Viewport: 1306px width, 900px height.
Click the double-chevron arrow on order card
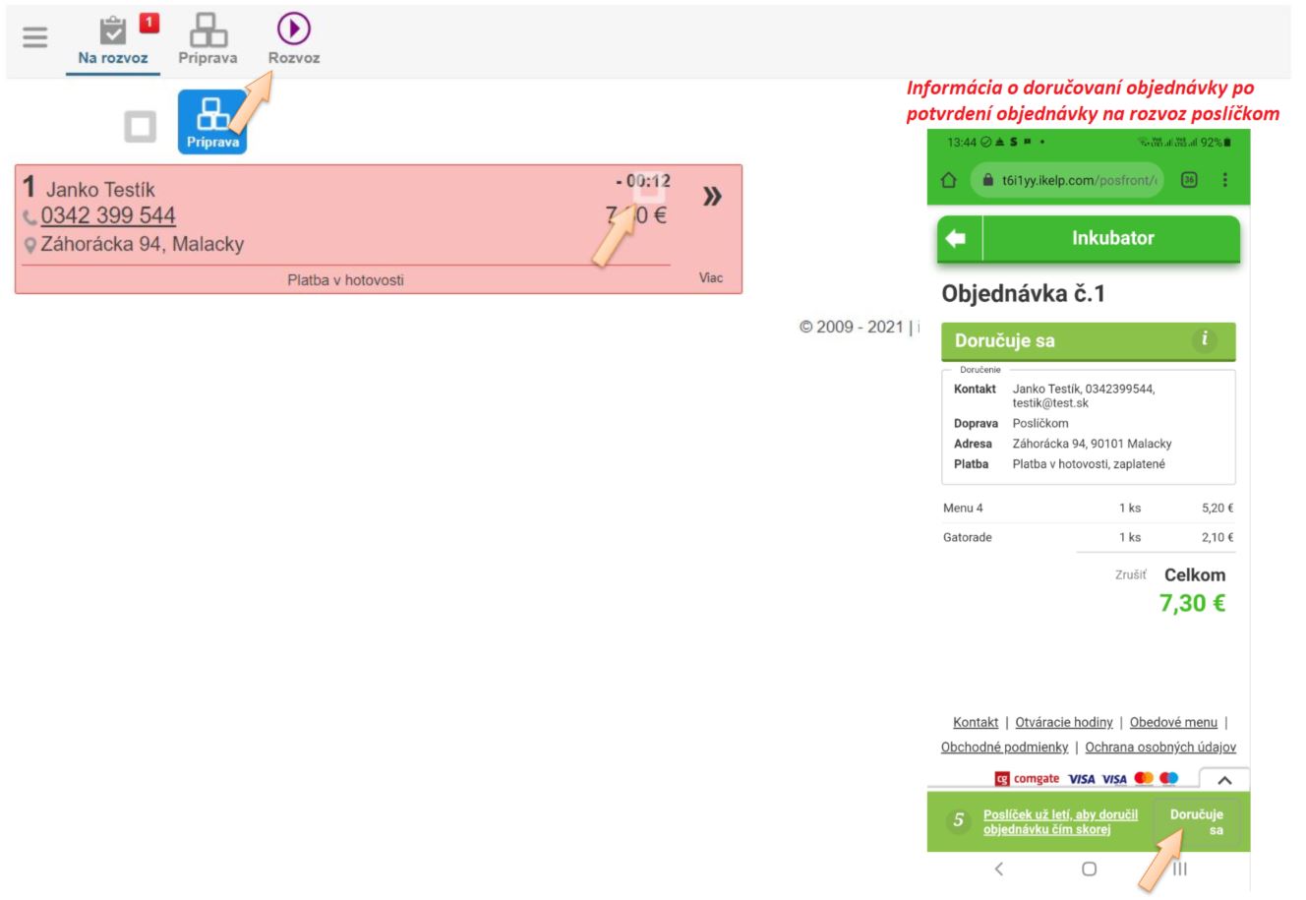click(x=712, y=197)
